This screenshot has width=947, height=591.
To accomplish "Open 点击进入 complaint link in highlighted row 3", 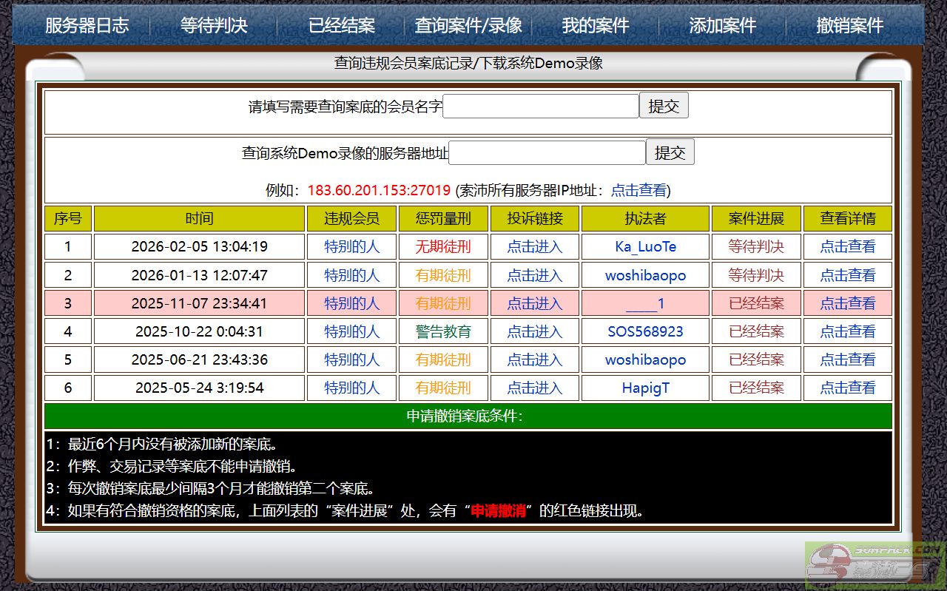I will tap(534, 303).
